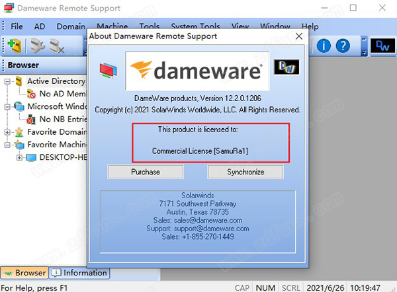Select the No NB Entries item
Image resolution: width=397 pixels, height=292 pixels.
63,119
